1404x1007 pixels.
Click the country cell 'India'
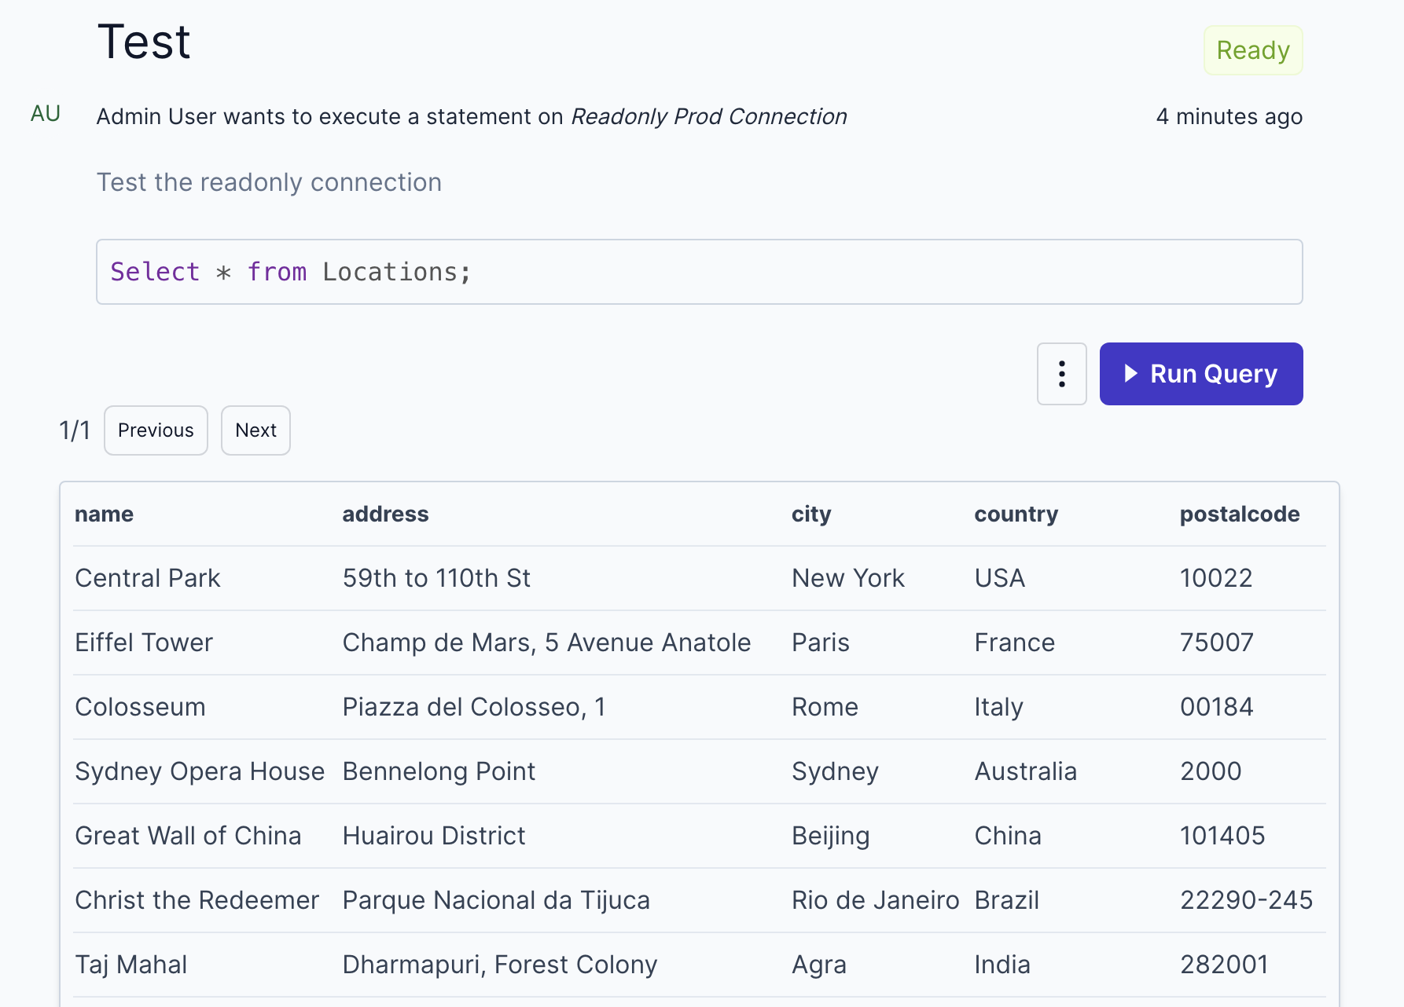pos(1002,965)
